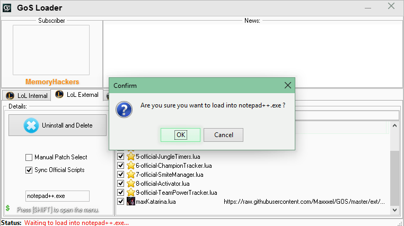Click the green dollar sign icon
The image size is (404, 226).
[x=8, y=208]
